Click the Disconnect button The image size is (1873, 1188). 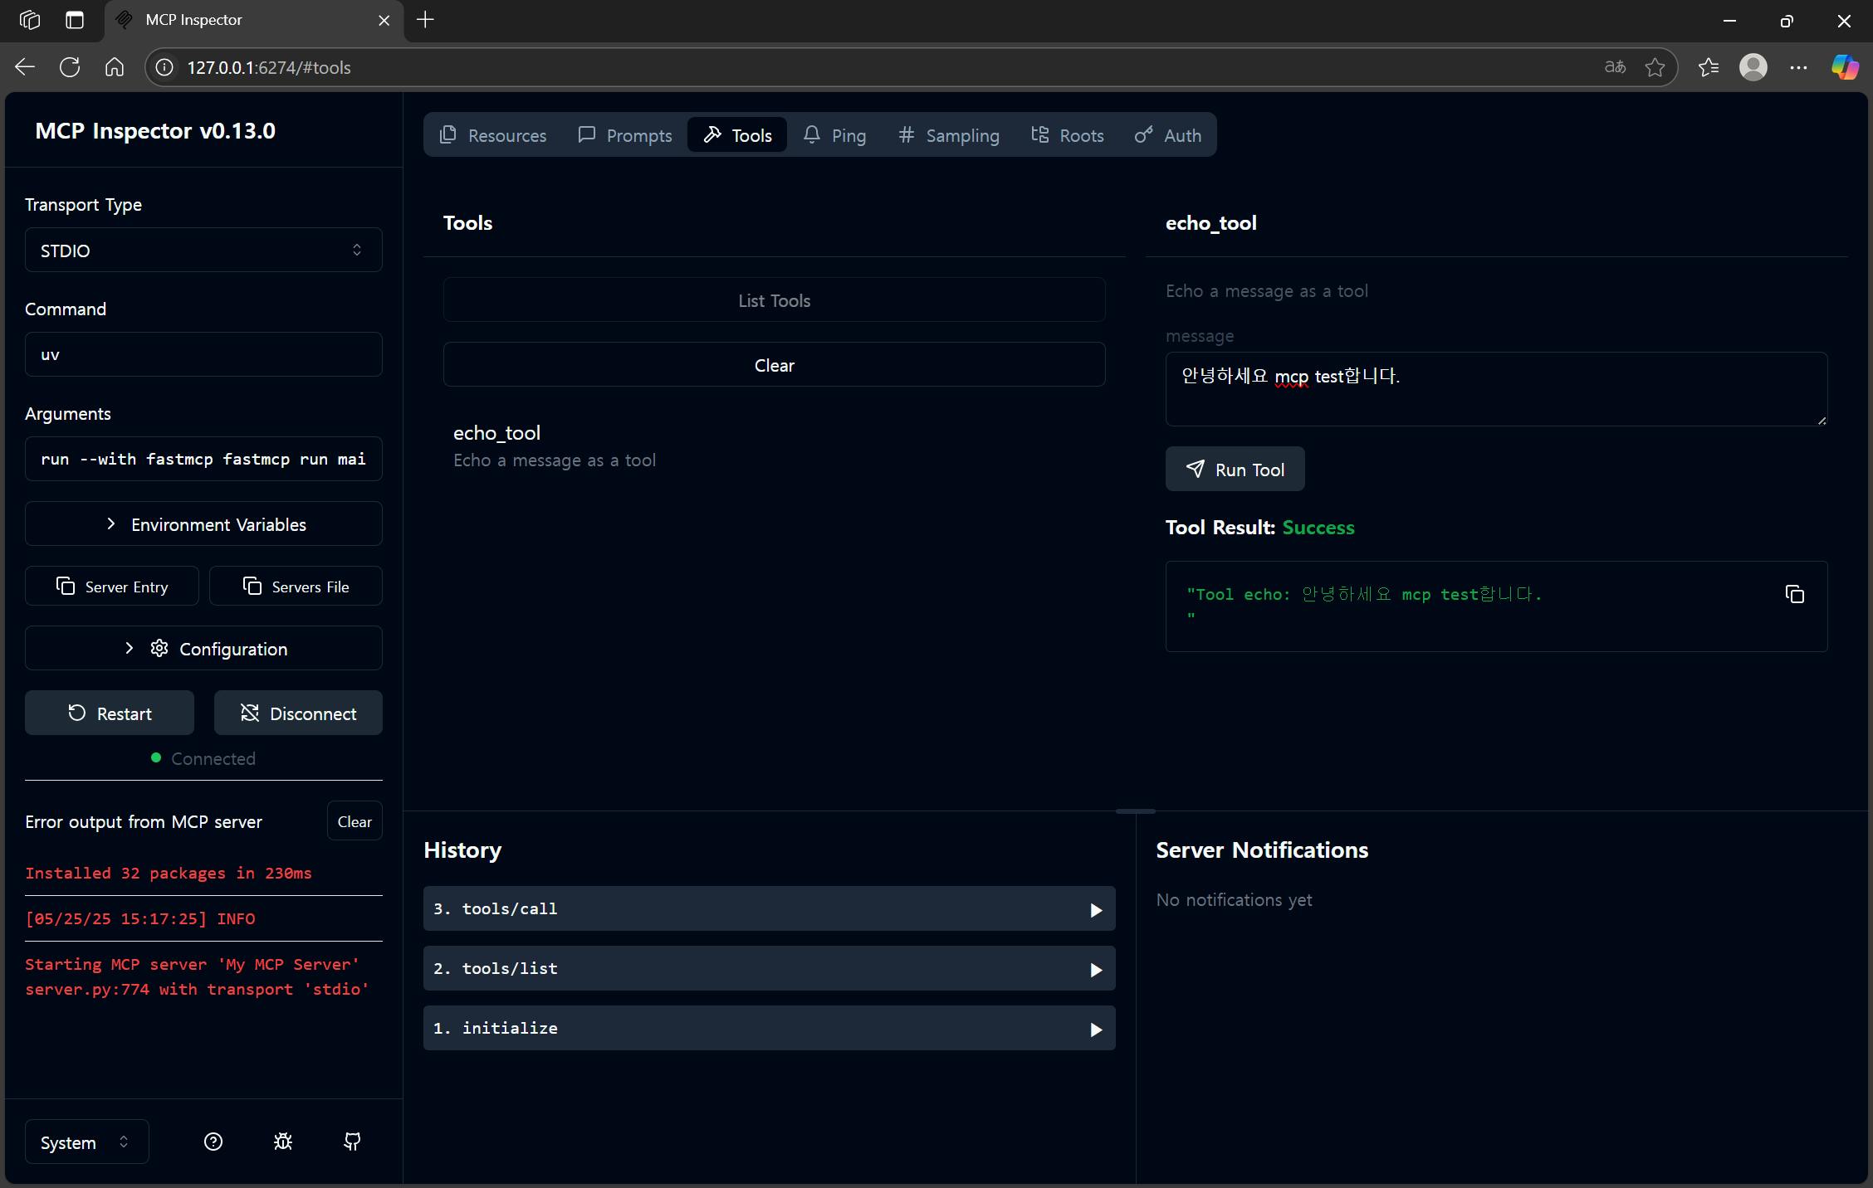coord(298,713)
